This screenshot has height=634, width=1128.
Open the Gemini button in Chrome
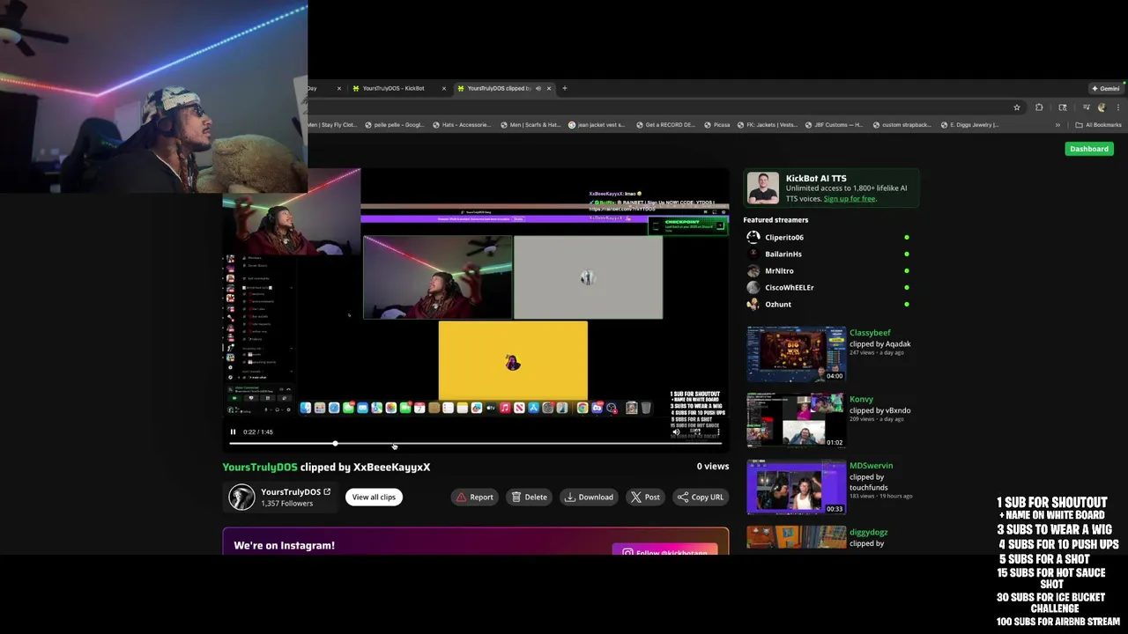pos(1106,88)
